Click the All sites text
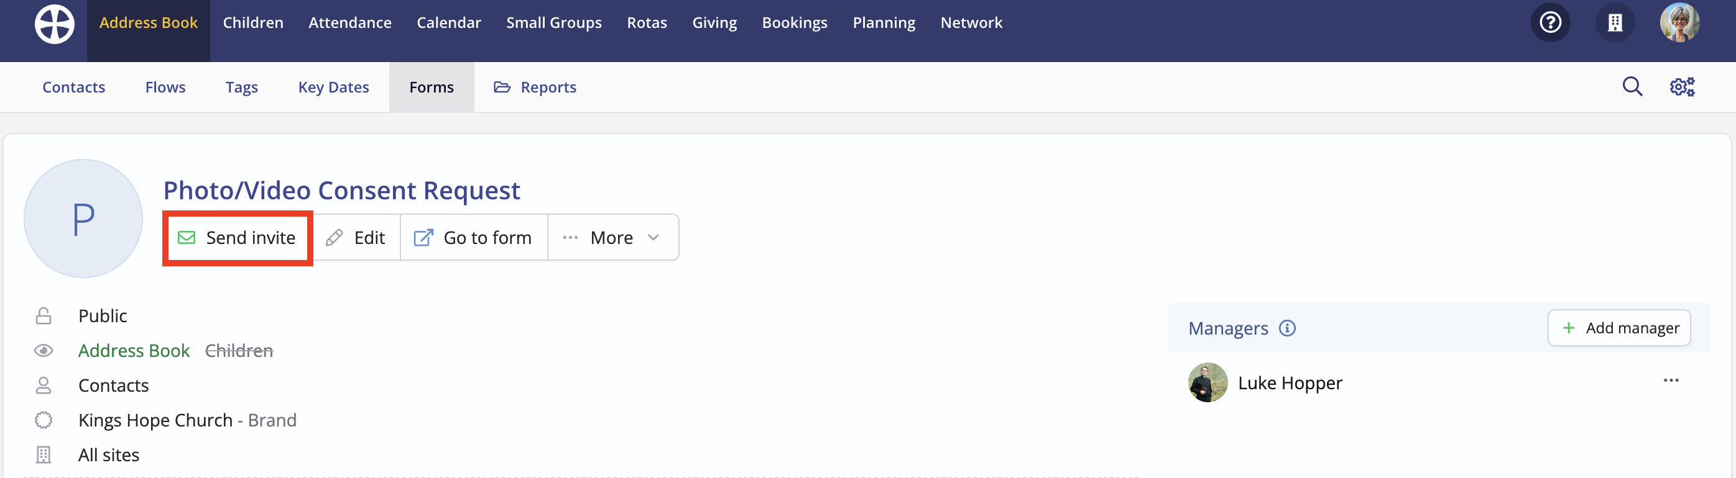The image size is (1736, 478). [x=108, y=455]
